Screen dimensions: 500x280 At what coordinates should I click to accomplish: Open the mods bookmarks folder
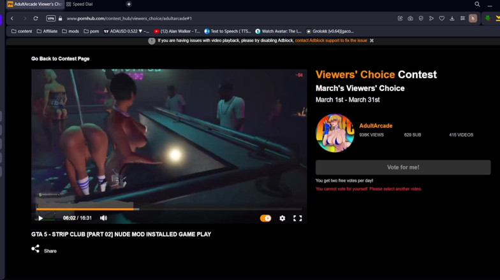(70, 31)
